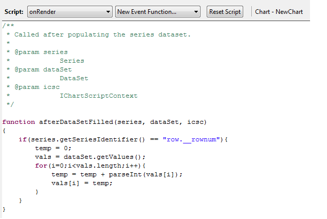The image size is (327, 219).
Task: Click the 'vals[i] = temp;' code line
Action: tap(82, 184)
